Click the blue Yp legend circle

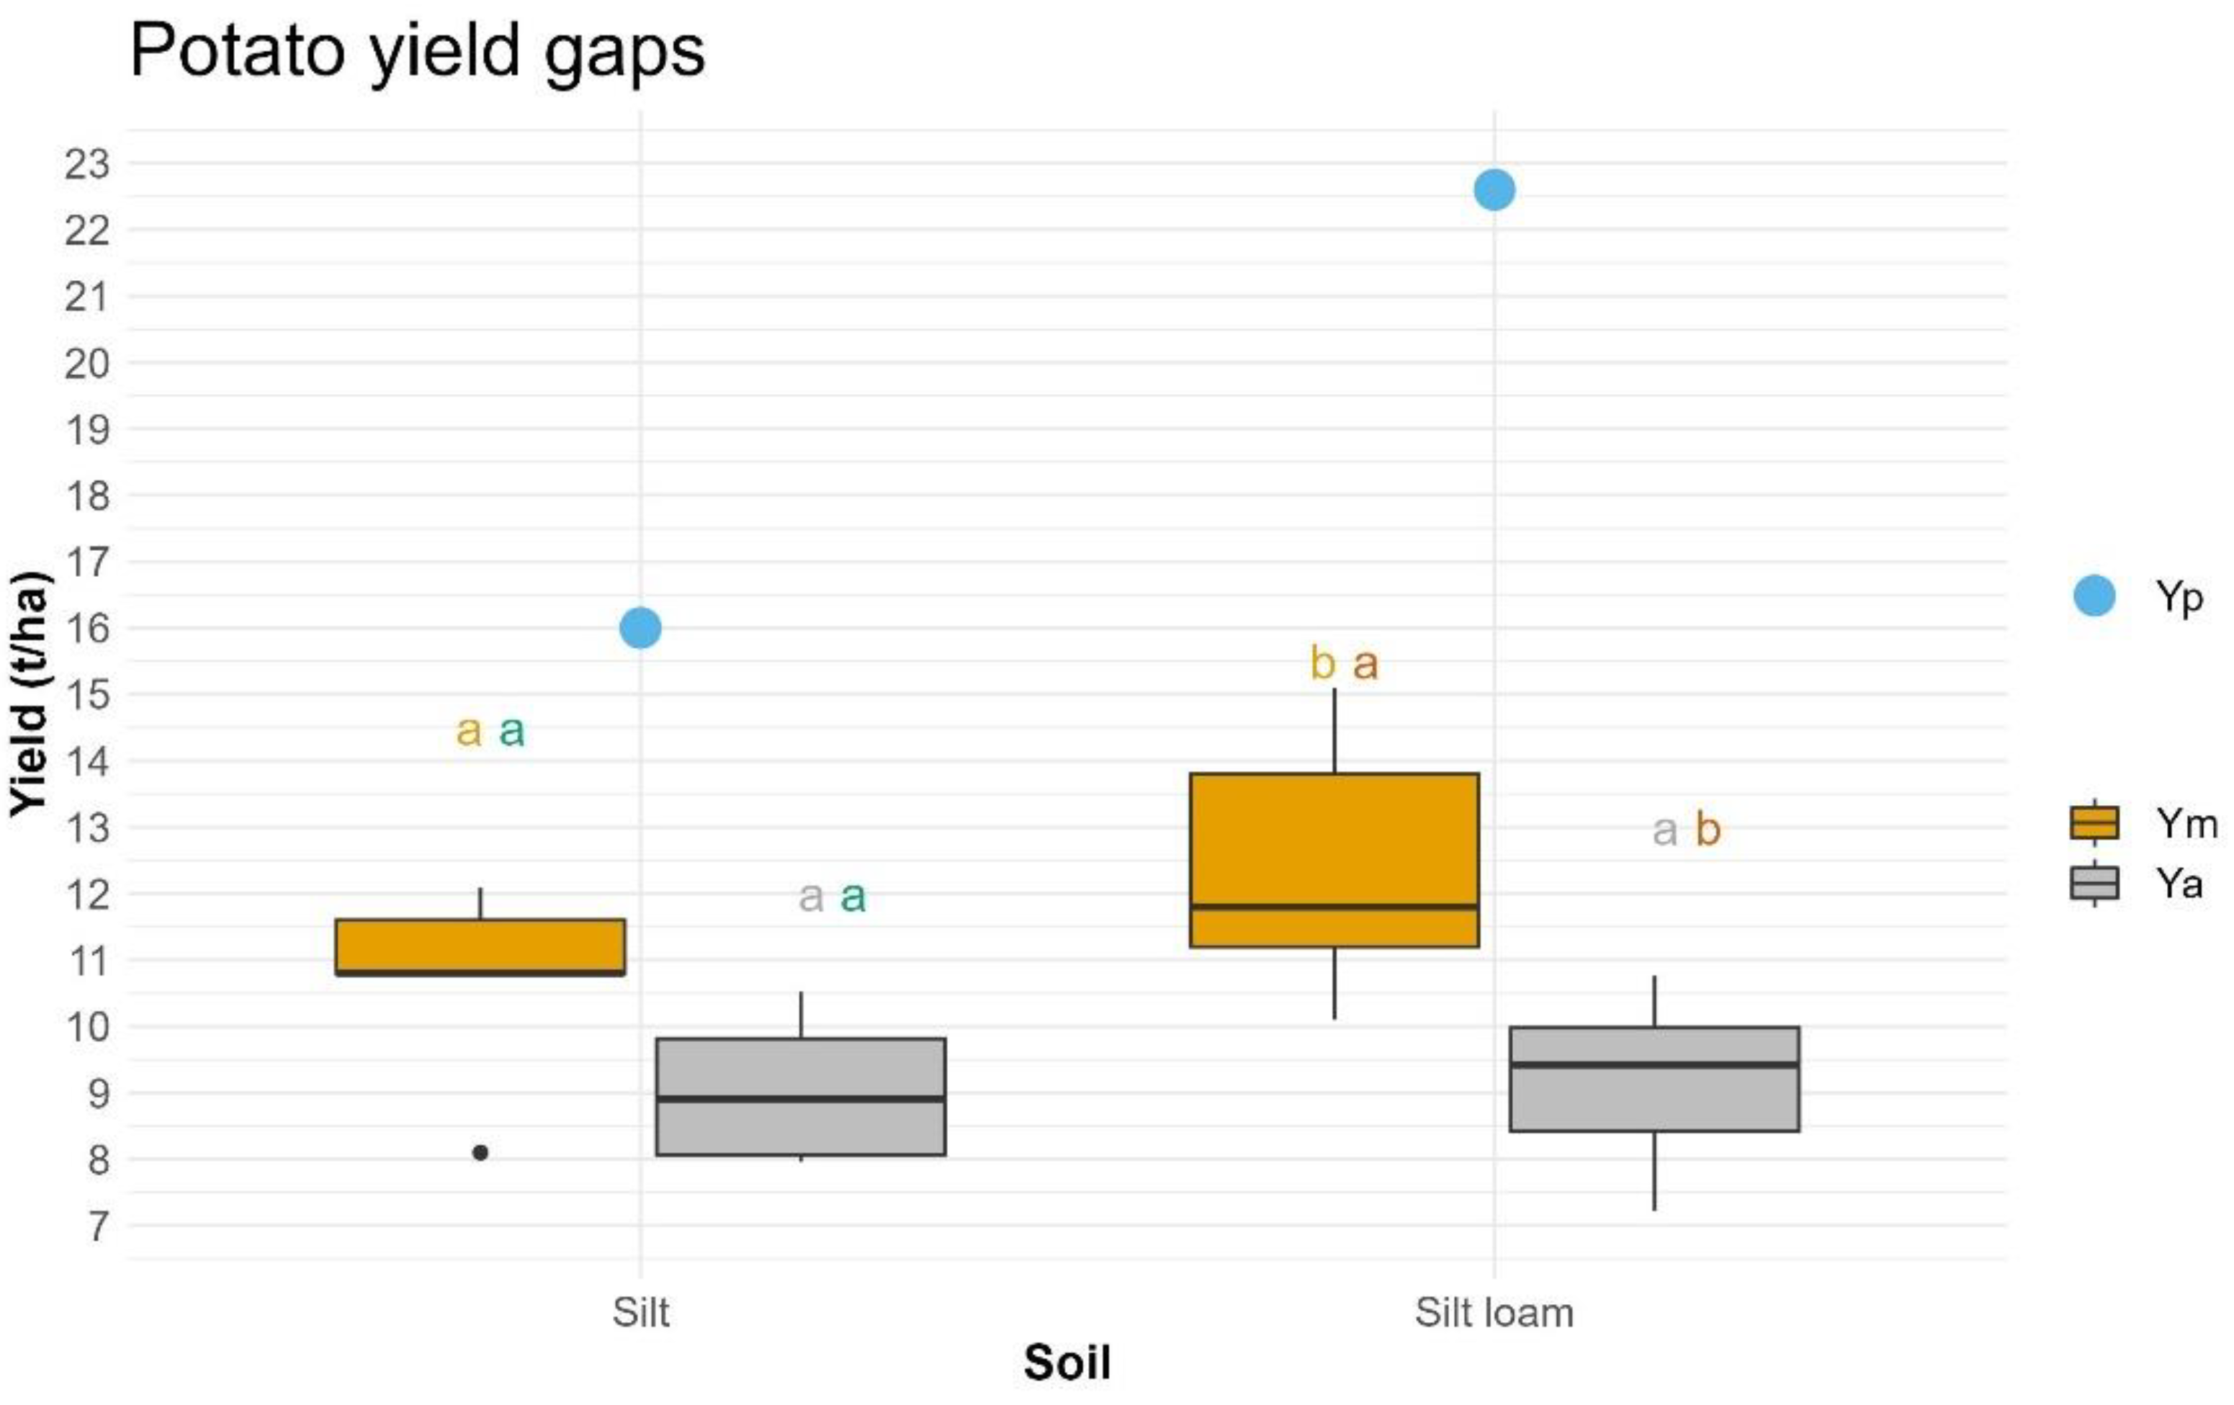[x=2094, y=596]
